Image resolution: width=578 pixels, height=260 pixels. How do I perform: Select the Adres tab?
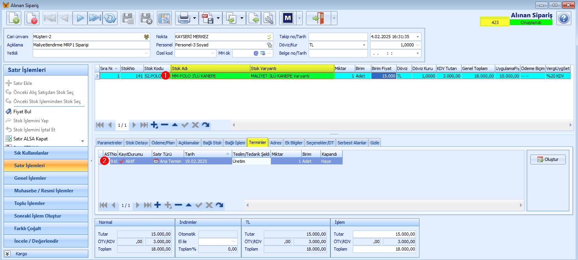[x=276, y=142]
